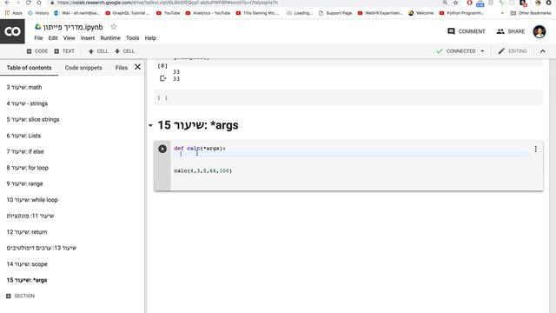Viewport: 556px width, 313px height.
Task: Open the Other Bookmarks folder
Action: point(531,13)
